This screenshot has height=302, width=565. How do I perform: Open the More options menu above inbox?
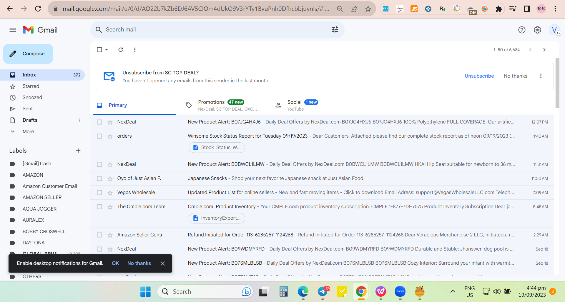click(135, 50)
